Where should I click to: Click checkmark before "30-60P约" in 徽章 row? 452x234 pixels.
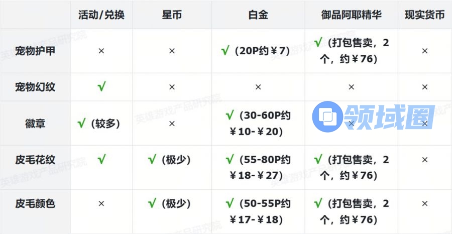point(230,115)
